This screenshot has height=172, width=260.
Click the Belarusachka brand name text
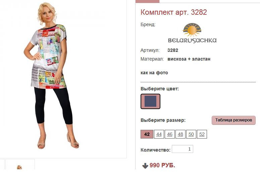(x=192, y=40)
